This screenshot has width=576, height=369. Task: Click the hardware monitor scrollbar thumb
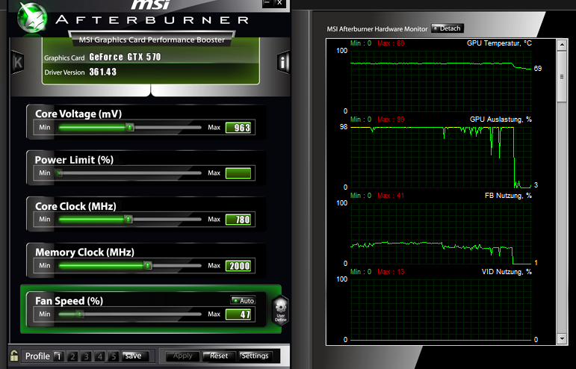pos(562,76)
